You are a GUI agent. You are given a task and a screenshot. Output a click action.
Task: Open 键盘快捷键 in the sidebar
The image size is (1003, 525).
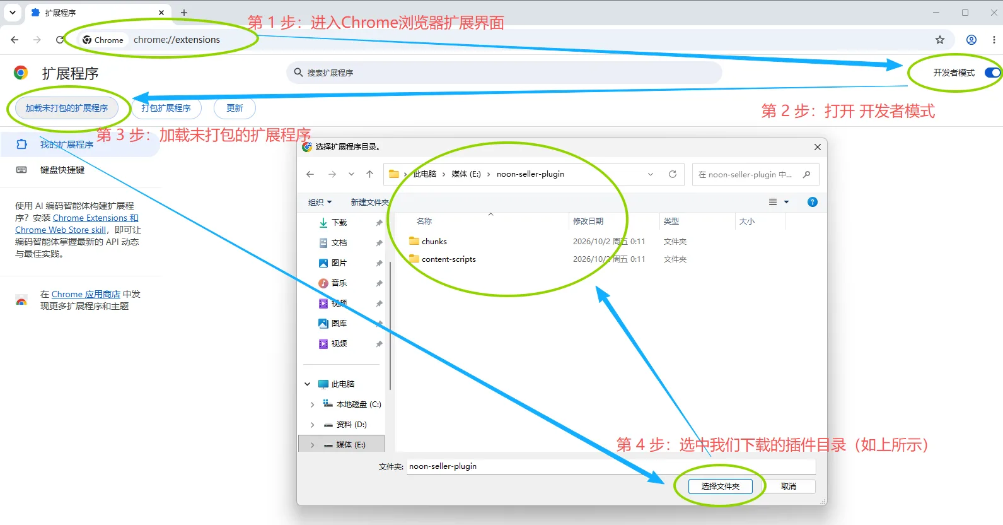tap(62, 170)
